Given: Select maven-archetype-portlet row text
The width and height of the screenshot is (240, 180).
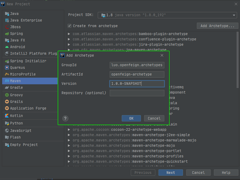Looking at the screenshot, I should tap(127, 151).
